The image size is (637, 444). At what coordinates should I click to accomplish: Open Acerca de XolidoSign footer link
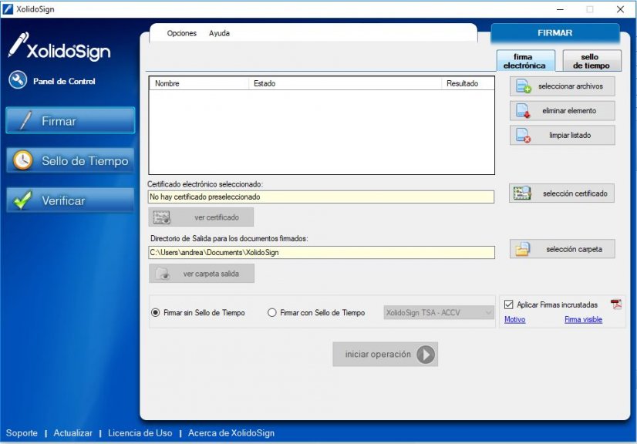tap(231, 433)
